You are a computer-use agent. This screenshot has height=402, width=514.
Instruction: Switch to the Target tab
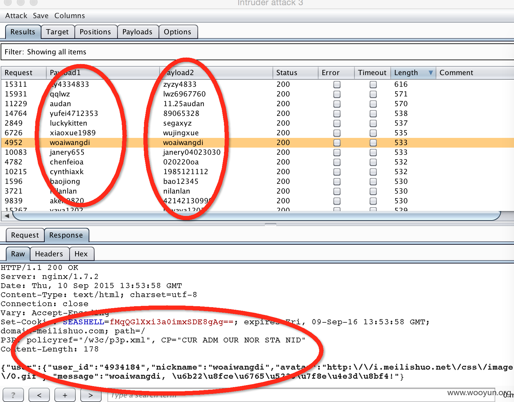pyautogui.click(x=57, y=32)
